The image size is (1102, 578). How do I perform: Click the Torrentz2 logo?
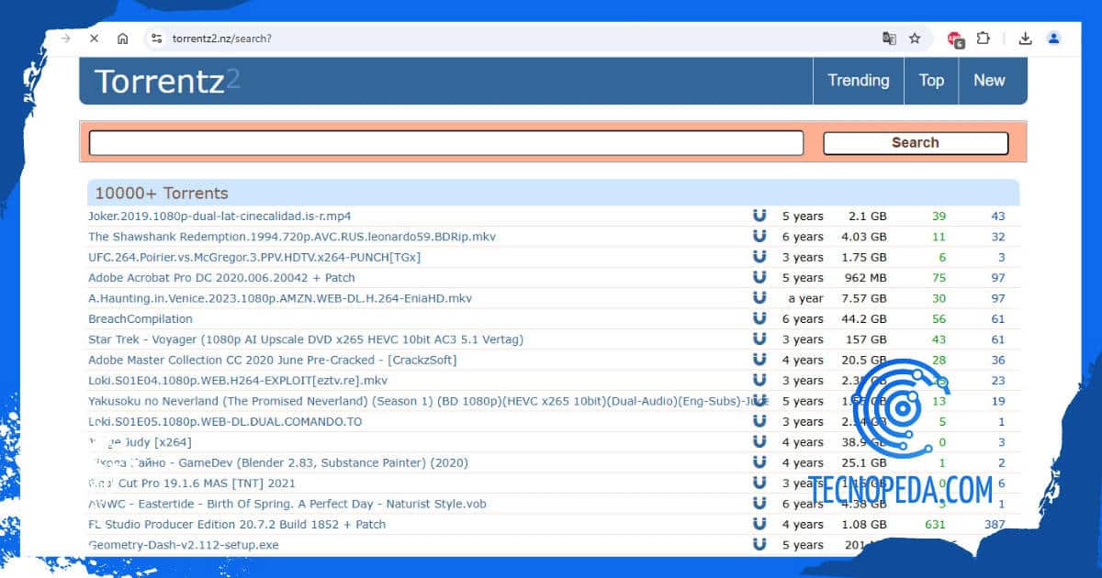(x=166, y=82)
